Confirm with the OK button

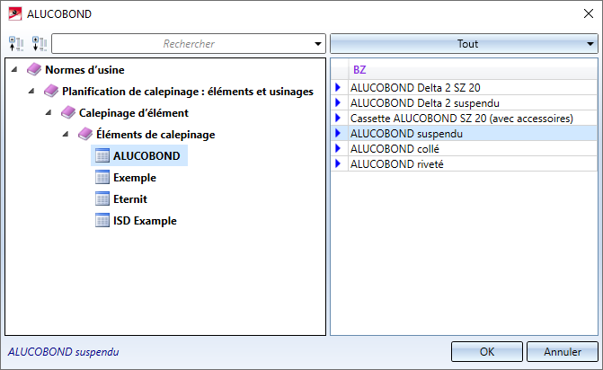[x=487, y=351]
